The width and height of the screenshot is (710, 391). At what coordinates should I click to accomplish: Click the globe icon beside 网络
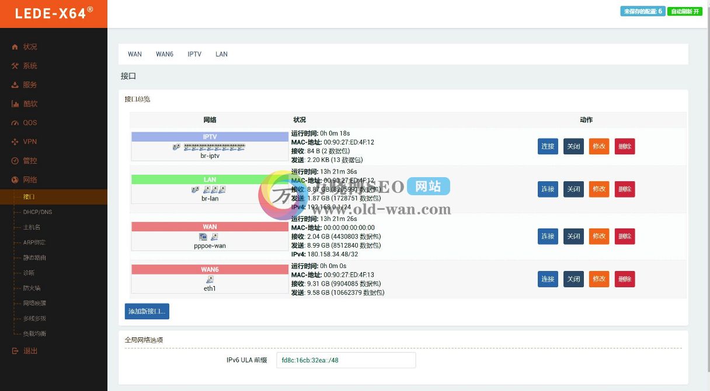coord(15,179)
